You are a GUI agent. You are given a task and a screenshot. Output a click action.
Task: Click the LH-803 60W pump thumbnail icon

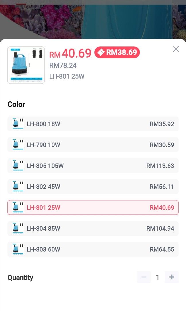coord(17,249)
